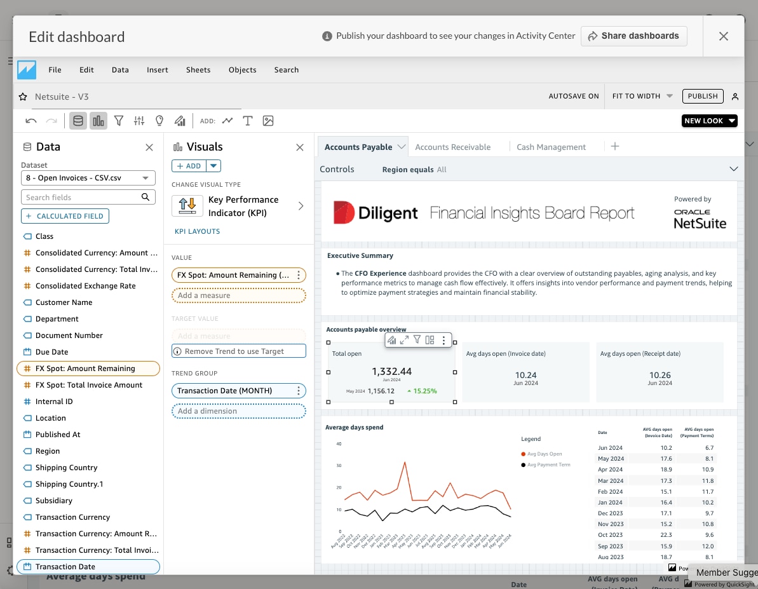758x589 pixels.
Task: Click the Undo arrow in the toolbar
Action: 31,121
